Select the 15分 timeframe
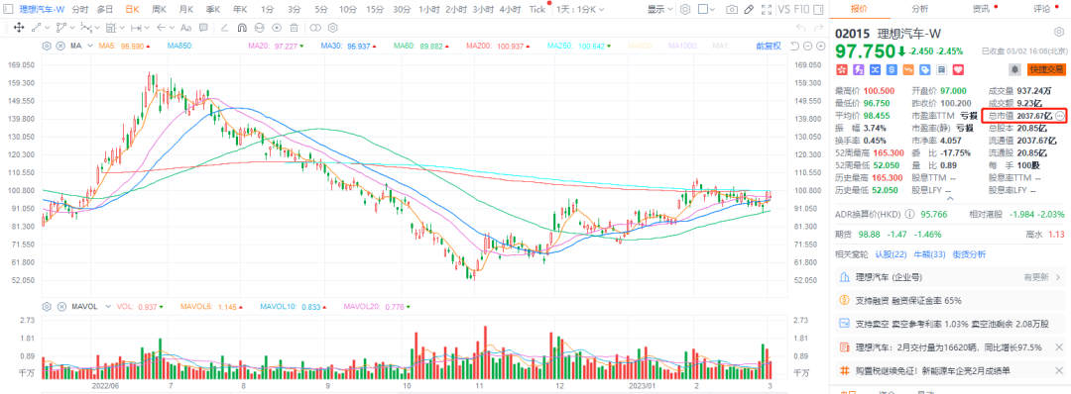Screen dimensions: 1071x394 pyautogui.click(x=375, y=10)
